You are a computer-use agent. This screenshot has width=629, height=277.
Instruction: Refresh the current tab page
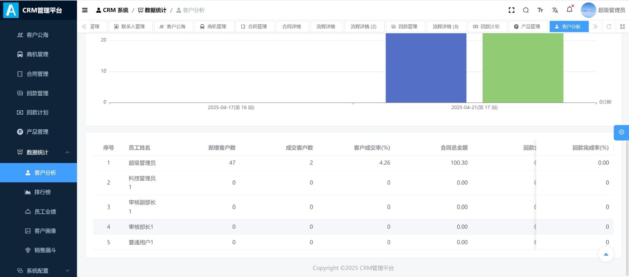tap(609, 26)
